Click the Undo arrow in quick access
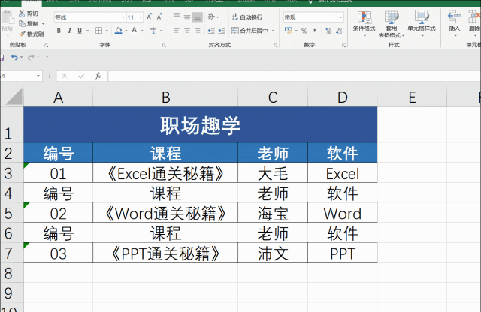 [x=14, y=57]
